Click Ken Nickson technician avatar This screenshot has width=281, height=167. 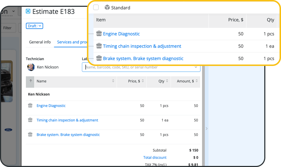[x=31, y=67]
